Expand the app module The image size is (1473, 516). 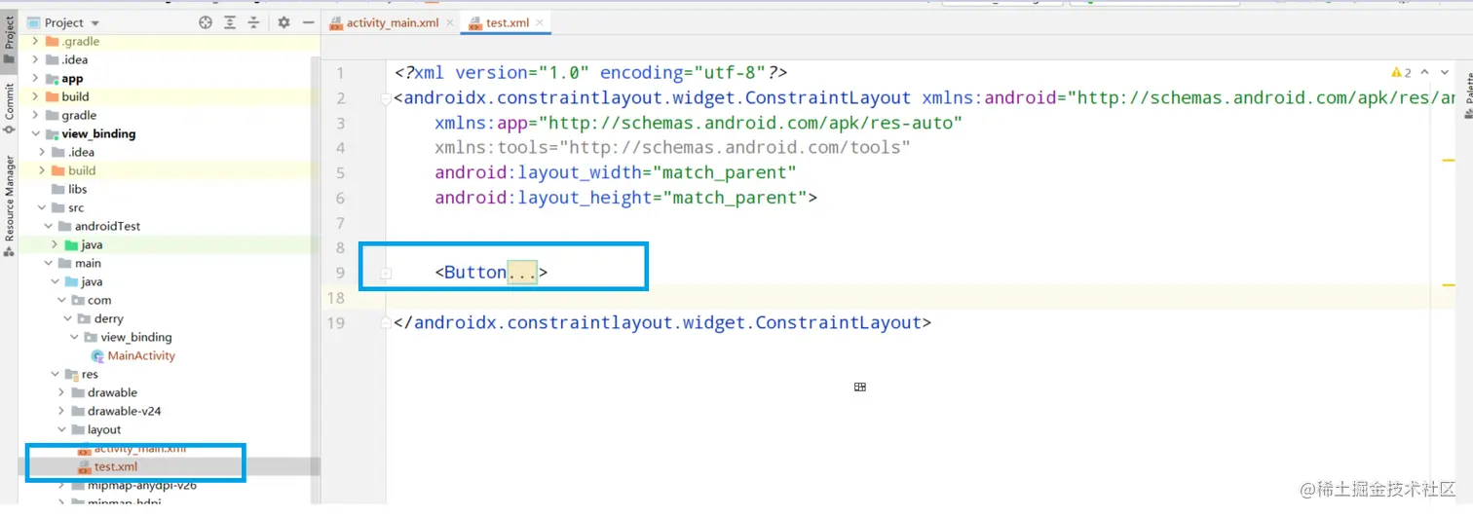click(36, 79)
